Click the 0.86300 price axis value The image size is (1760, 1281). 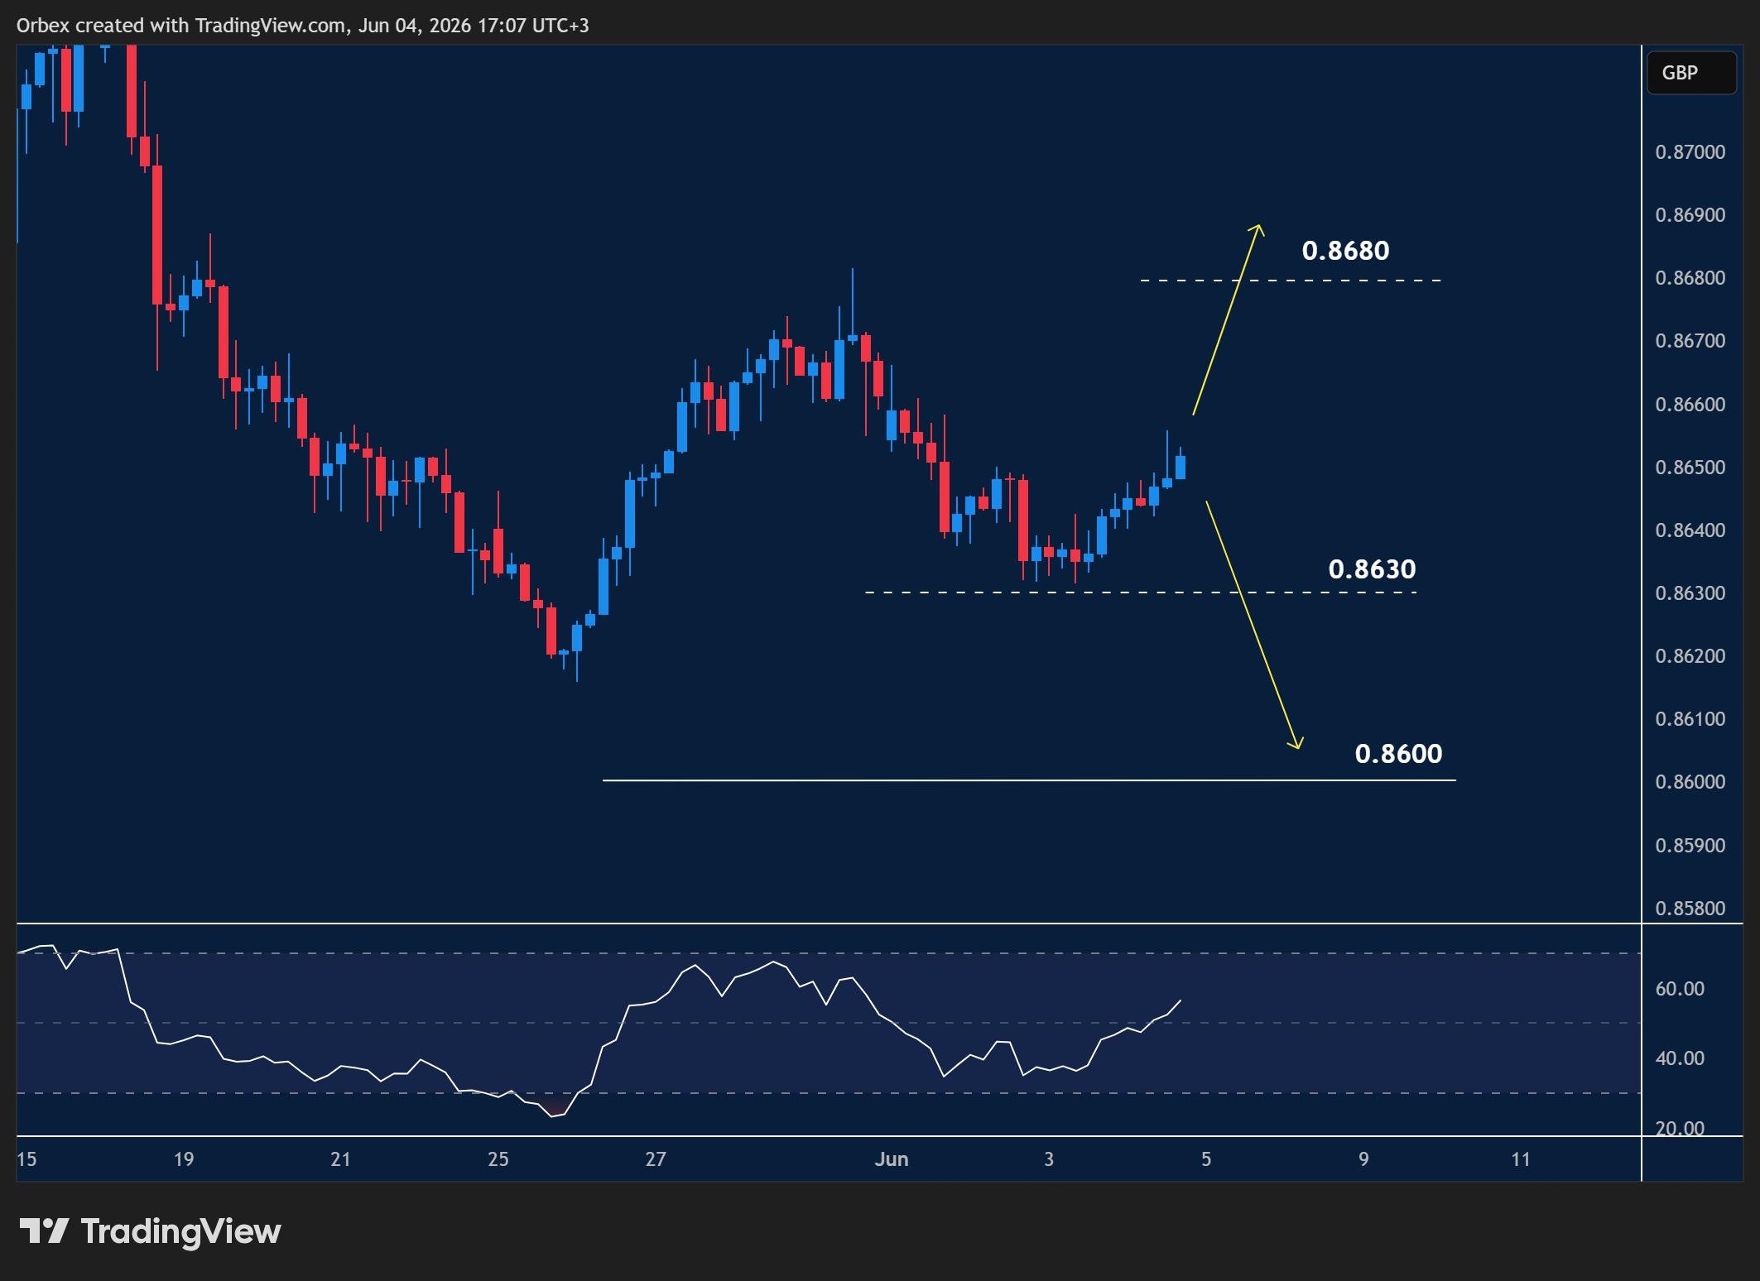click(1690, 593)
